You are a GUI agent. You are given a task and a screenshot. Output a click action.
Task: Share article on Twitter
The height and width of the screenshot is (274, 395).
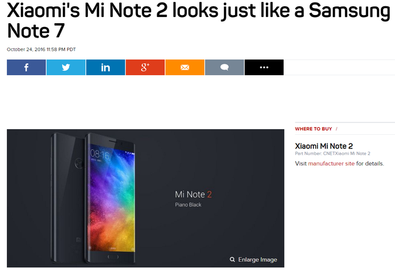(x=66, y=67)
